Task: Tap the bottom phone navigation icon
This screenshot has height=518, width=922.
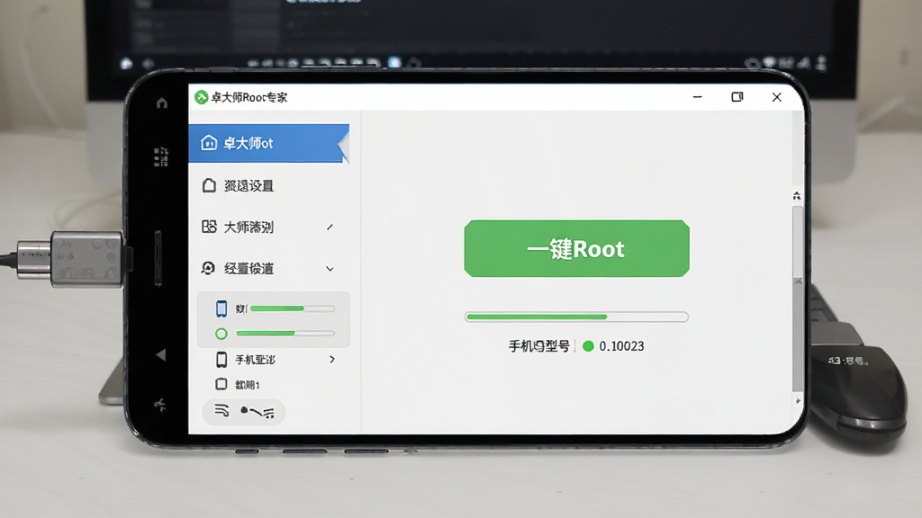Action: point(160,405)
